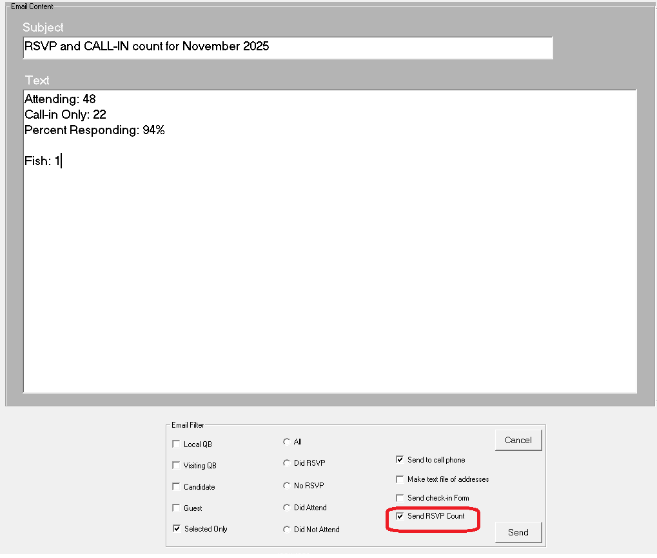This screenshot has height=558, width=657.
Task: Disable Send to cell phone
Action: coord(400,460)
